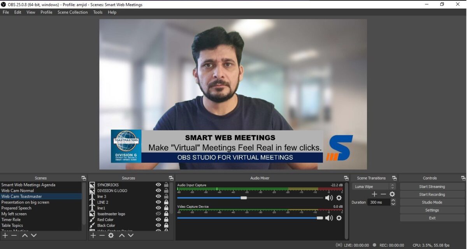This screenshot has width=467, height=249.
Task: Undock the Sources panel
Action: (171, 178)
